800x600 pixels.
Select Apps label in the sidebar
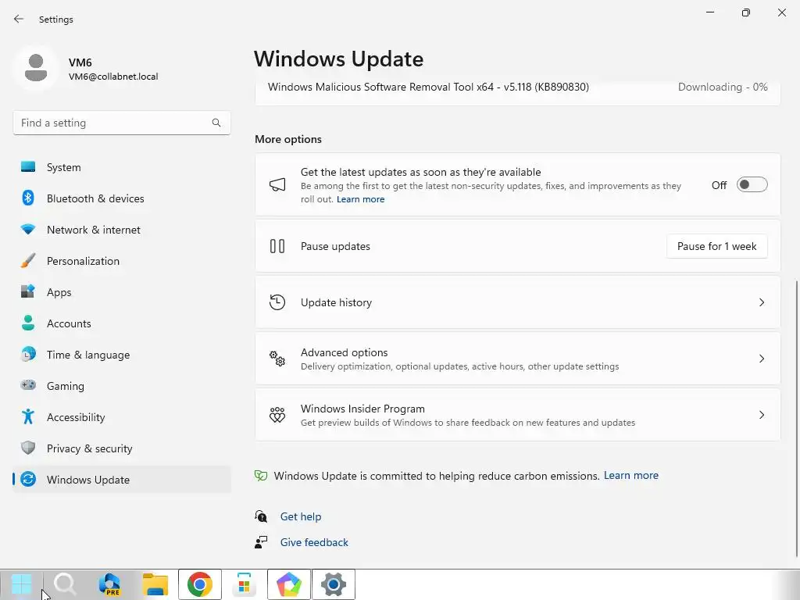[x=59, y=292]
